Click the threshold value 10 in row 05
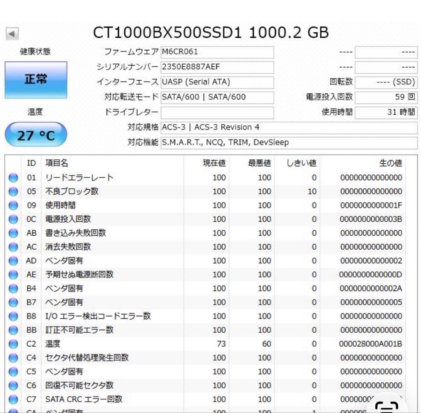 point(312,192)
